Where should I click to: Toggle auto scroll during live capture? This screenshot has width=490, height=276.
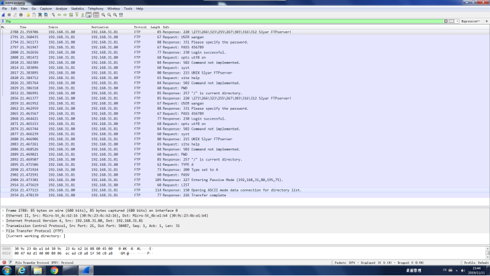89,15
